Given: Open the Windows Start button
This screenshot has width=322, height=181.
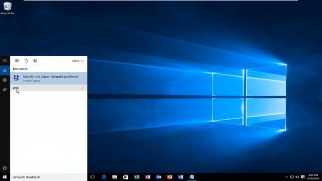Looking at the screenshot, I should click(x=5, y=177).
